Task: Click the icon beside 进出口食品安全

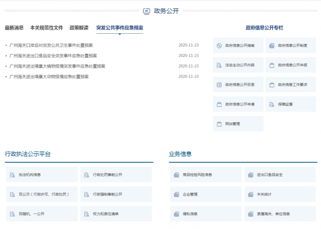Action: [x=250, y=175]
